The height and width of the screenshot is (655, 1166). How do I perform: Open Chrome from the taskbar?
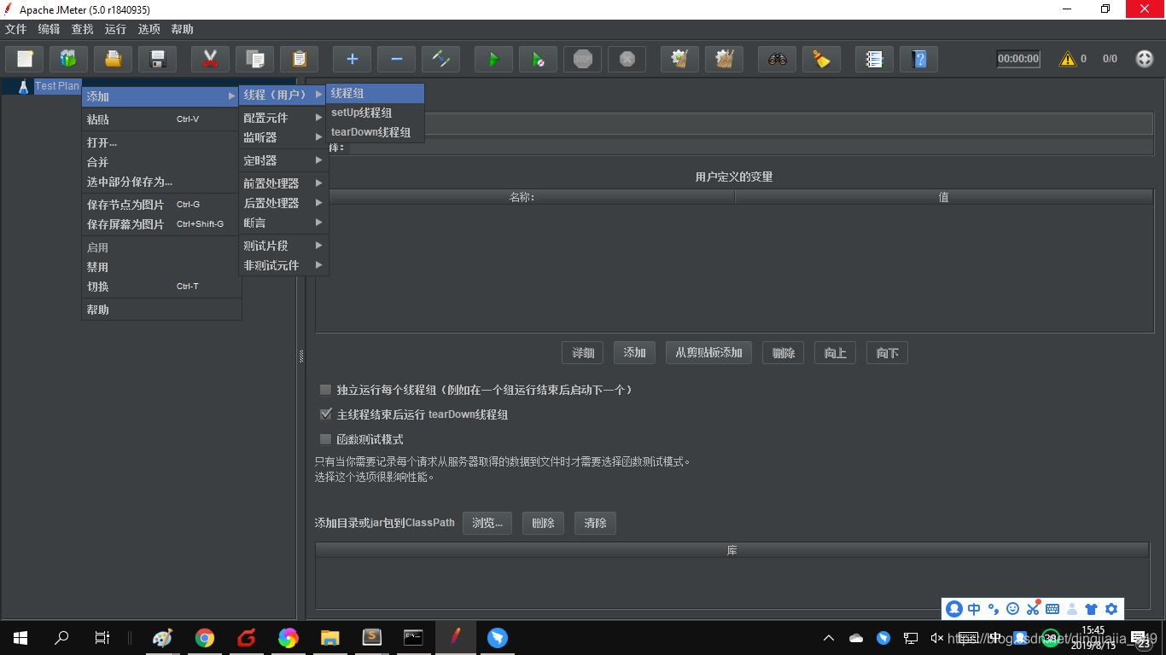(x=205, y=637)
